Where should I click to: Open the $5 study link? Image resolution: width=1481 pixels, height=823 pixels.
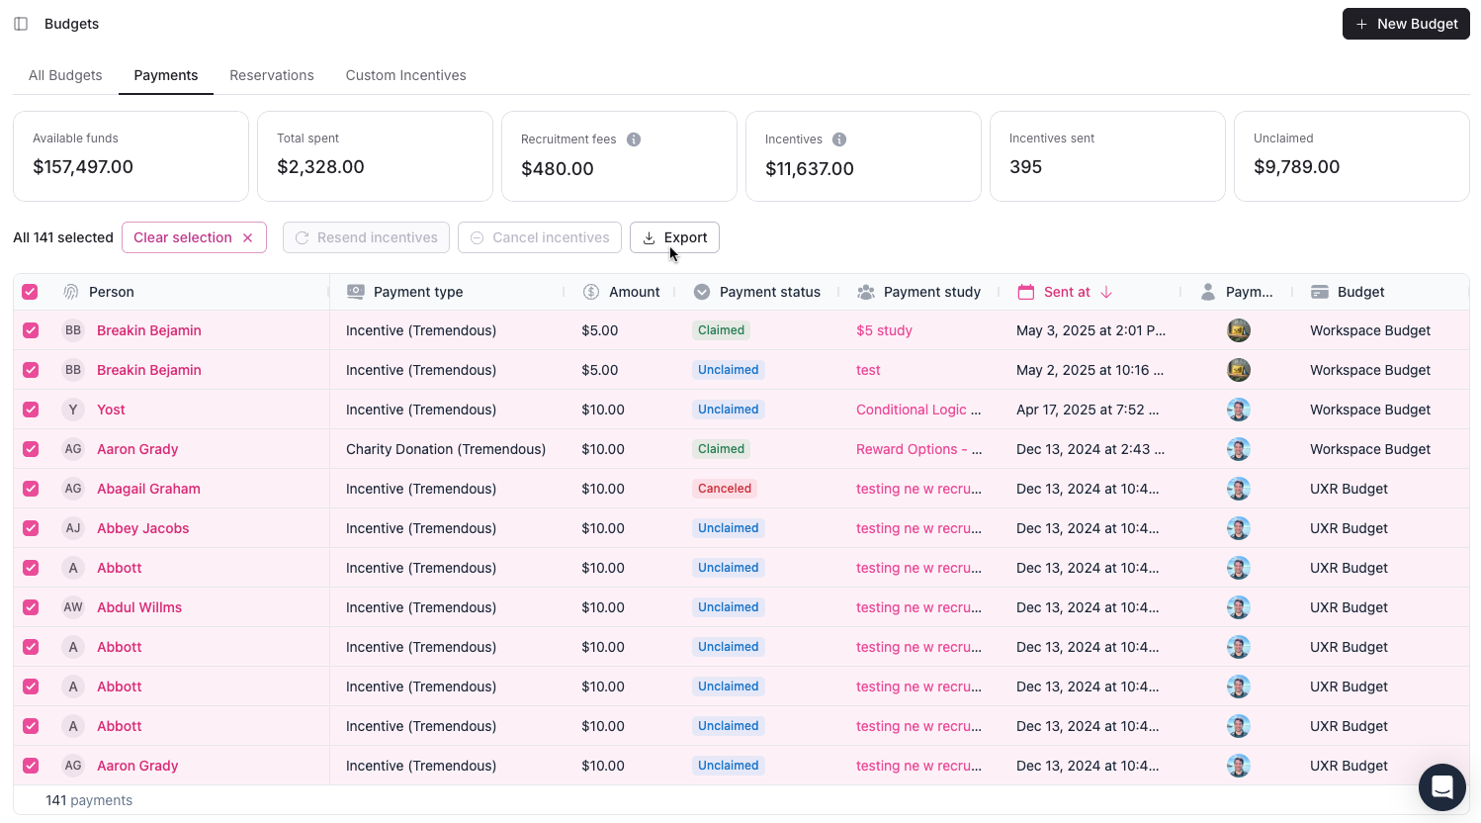pyautogui.click(x=884, y=330)
